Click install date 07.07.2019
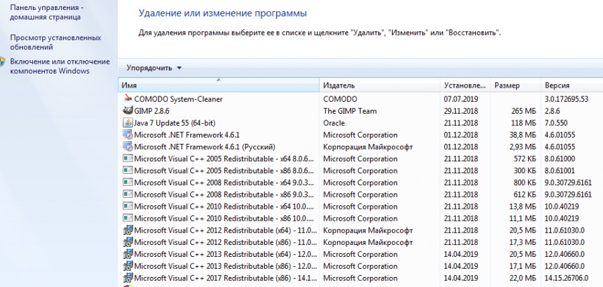Screen dimensions: 603x287 point(461,99)
